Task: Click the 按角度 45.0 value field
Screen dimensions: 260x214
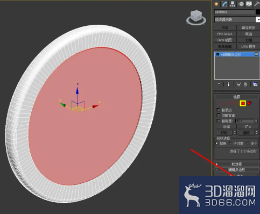Action: [x=245, y=121]
